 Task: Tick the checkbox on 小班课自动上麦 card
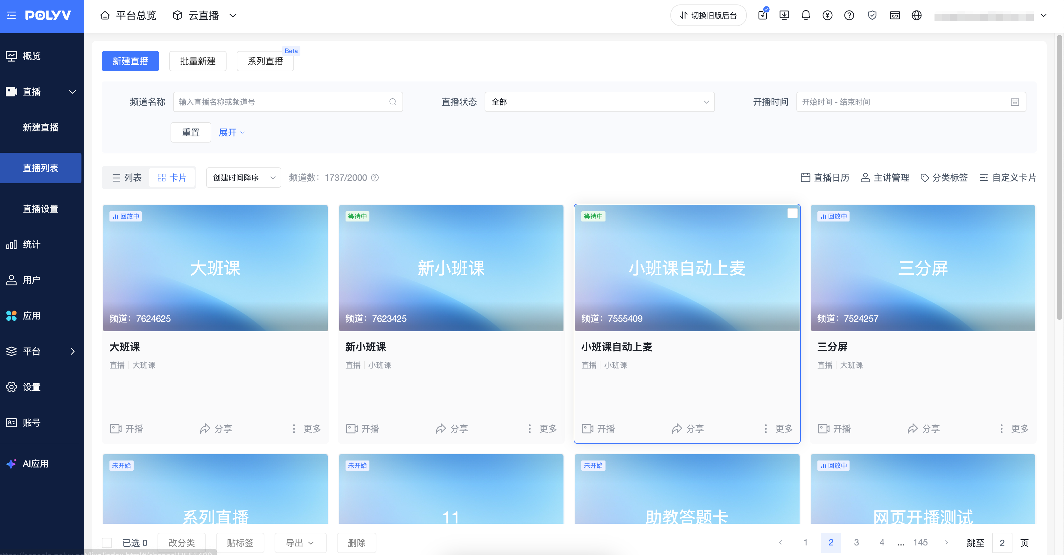792,213
